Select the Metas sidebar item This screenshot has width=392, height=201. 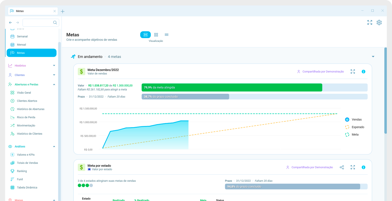click(x=31, y=53)
